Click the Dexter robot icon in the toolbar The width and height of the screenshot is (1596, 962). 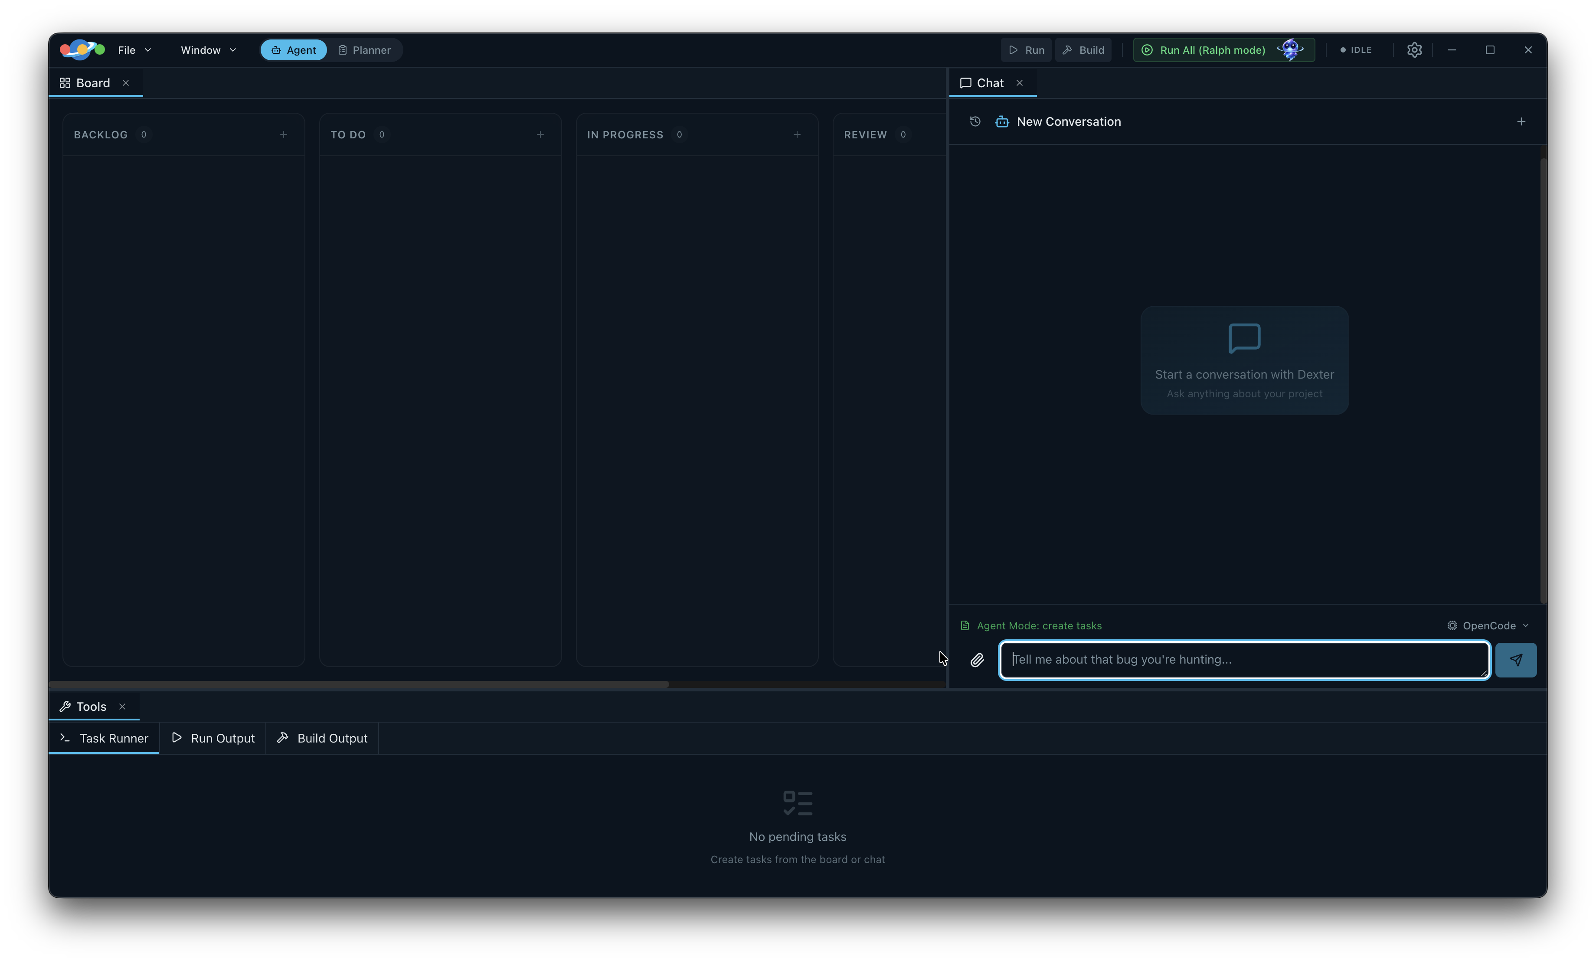tap(1291, 49)
